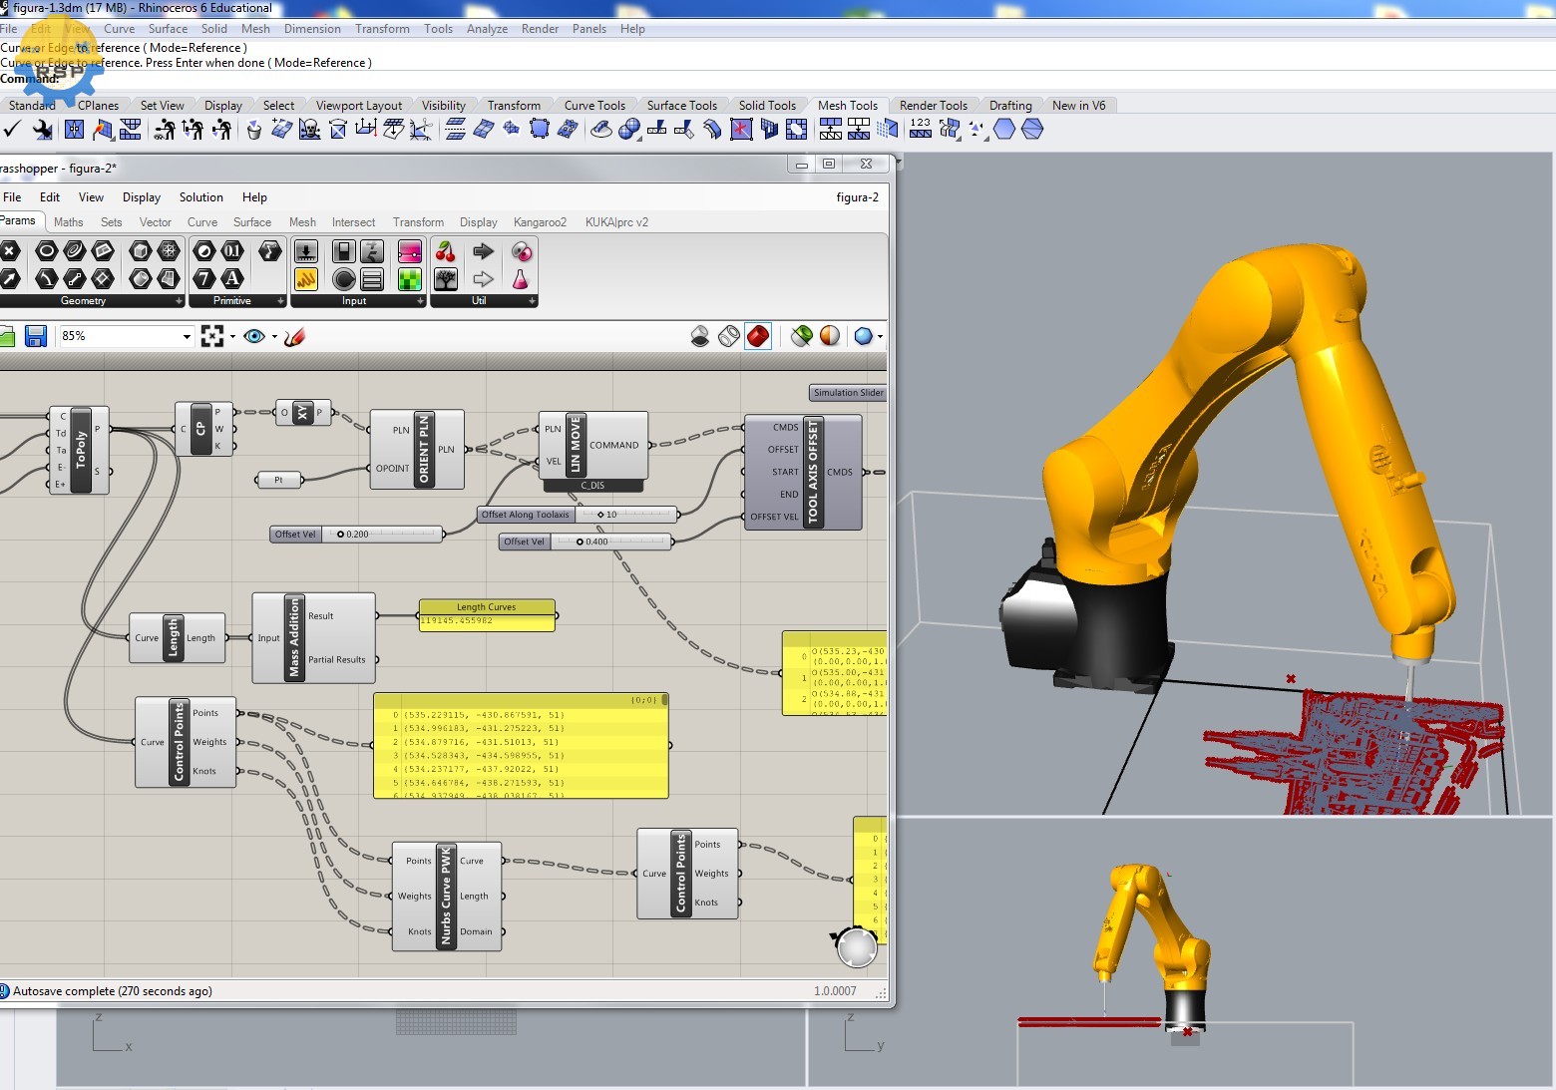
Task: Pick the Text A parameter icon
Action: pos(232,279)
